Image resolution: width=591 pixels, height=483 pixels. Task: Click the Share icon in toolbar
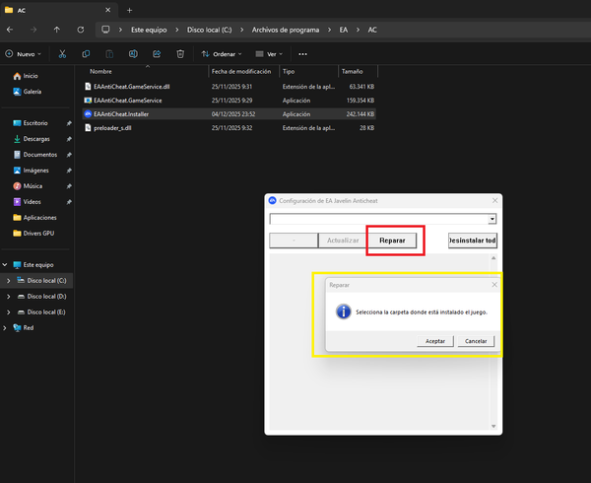pyautogui.click(x=157, y=54)
